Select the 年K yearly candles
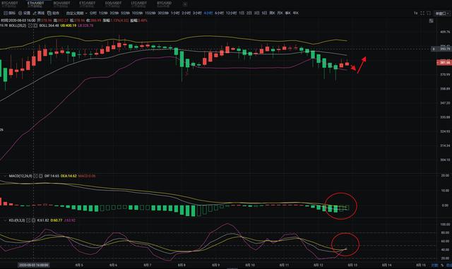 coord(296,13)
